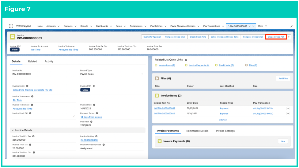Viewport: 299px width, 168px height.
Task: Open Accounts Rio Tinto link in header
Action: pos(68,50)
